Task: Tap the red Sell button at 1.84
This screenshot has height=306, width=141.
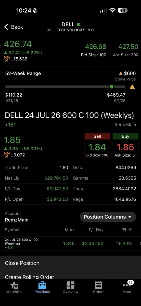Action: pos(97,146)
